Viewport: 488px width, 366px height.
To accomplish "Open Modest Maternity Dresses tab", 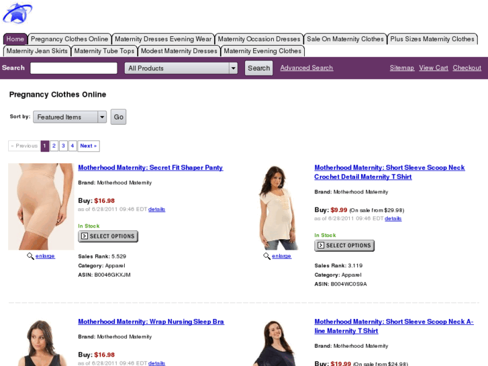I will coord(179,51).
